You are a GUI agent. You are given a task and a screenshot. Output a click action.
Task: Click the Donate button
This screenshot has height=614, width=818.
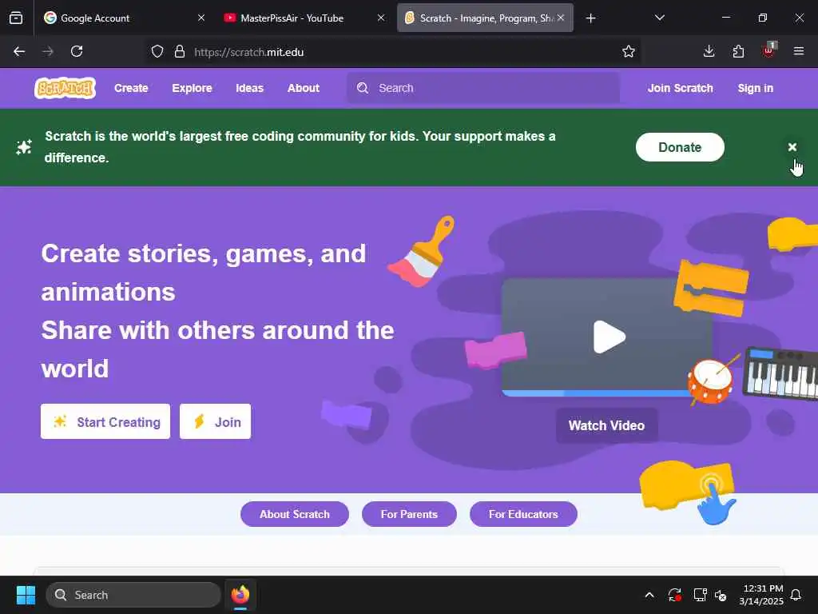click(x=680, y=147)
